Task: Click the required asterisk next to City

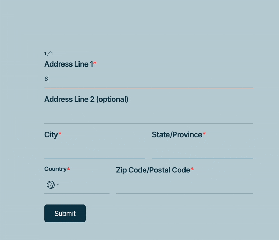Action: tap(60, 134)
